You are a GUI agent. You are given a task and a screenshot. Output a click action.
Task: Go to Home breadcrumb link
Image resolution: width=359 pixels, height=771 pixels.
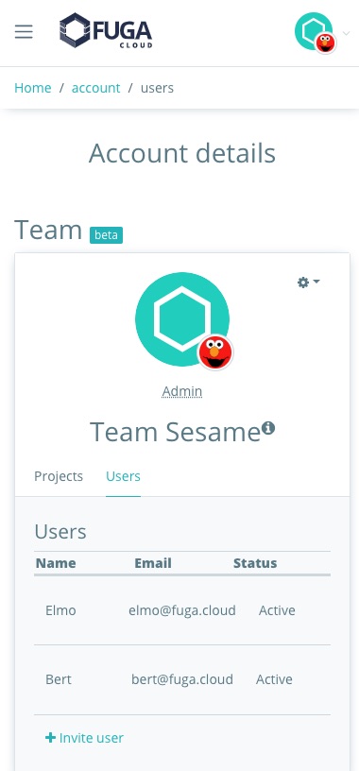33,88
